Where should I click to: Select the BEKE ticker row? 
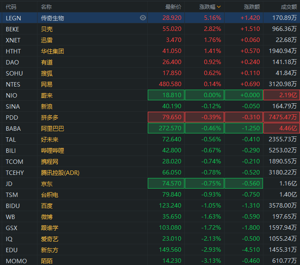150,29
